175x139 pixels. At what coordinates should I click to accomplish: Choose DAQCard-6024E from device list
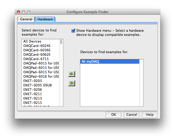[37, 46]
